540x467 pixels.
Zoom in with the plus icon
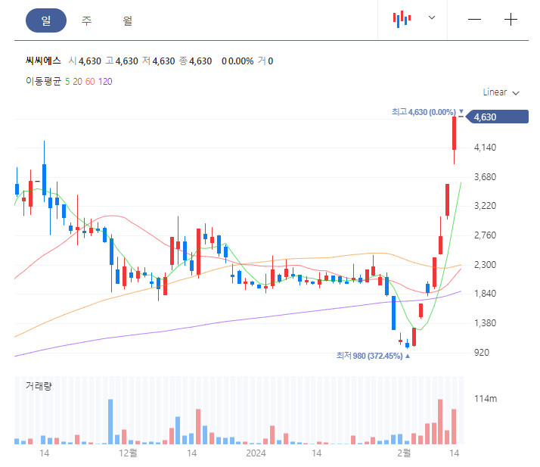pyautogui.click(x=511, y=19)
